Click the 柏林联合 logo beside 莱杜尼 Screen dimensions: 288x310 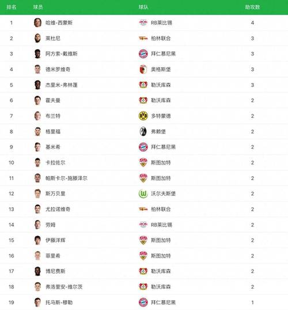[x=143, y=38]
